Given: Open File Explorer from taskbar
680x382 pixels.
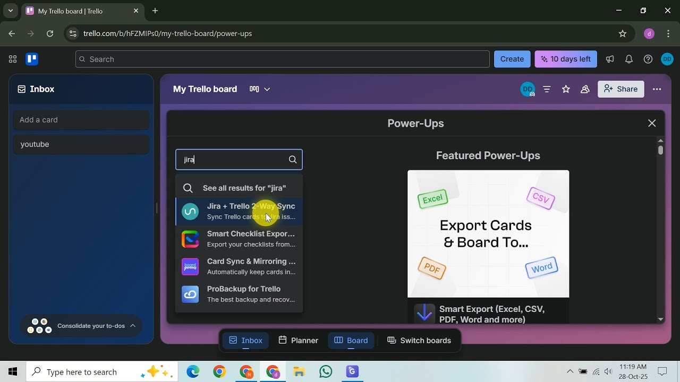Looking at the screenshot, I should 299,372.
